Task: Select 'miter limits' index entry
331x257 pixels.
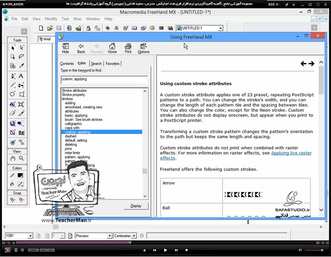Action: (72, 153)
